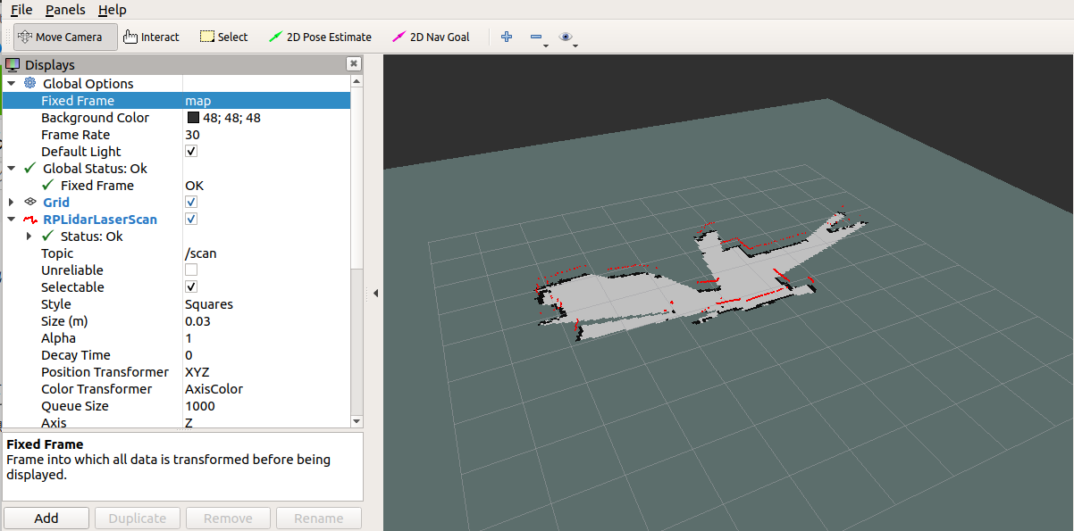Open the File menu

point(21,10)
